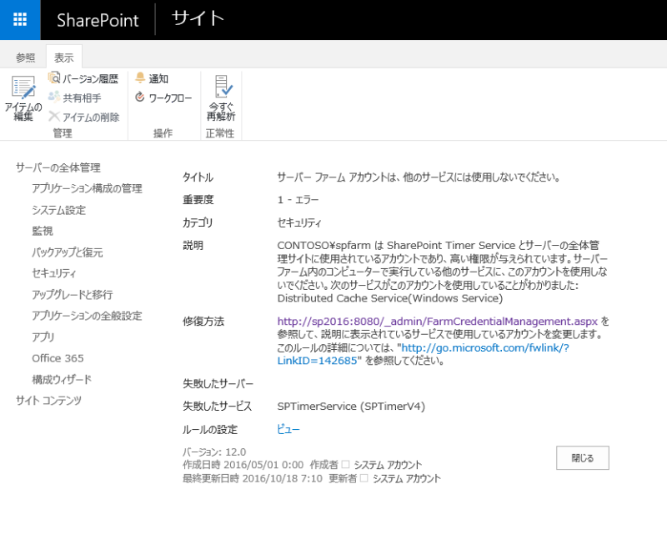Open バックアップと復元 link
Viewport: 667px width, 534px height.
coord(68,252)
